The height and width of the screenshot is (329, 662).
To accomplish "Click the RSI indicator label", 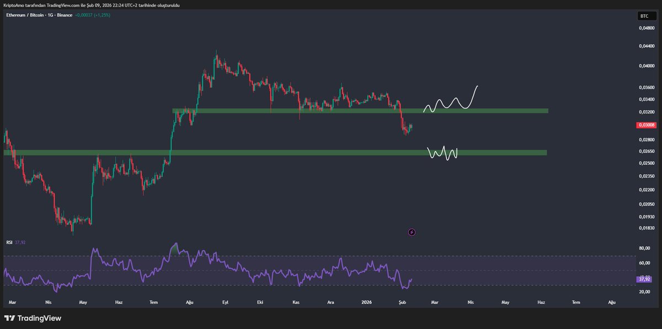I will (9, 242).
